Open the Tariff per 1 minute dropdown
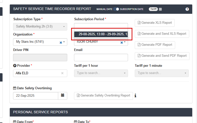 pos(162,73)
